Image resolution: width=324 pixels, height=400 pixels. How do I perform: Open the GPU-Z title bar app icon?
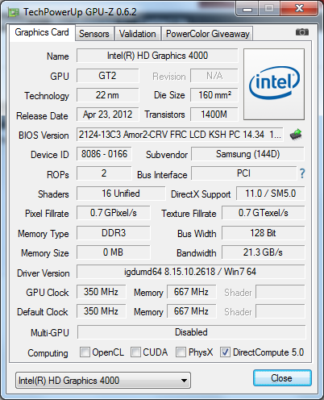point(14,12)
